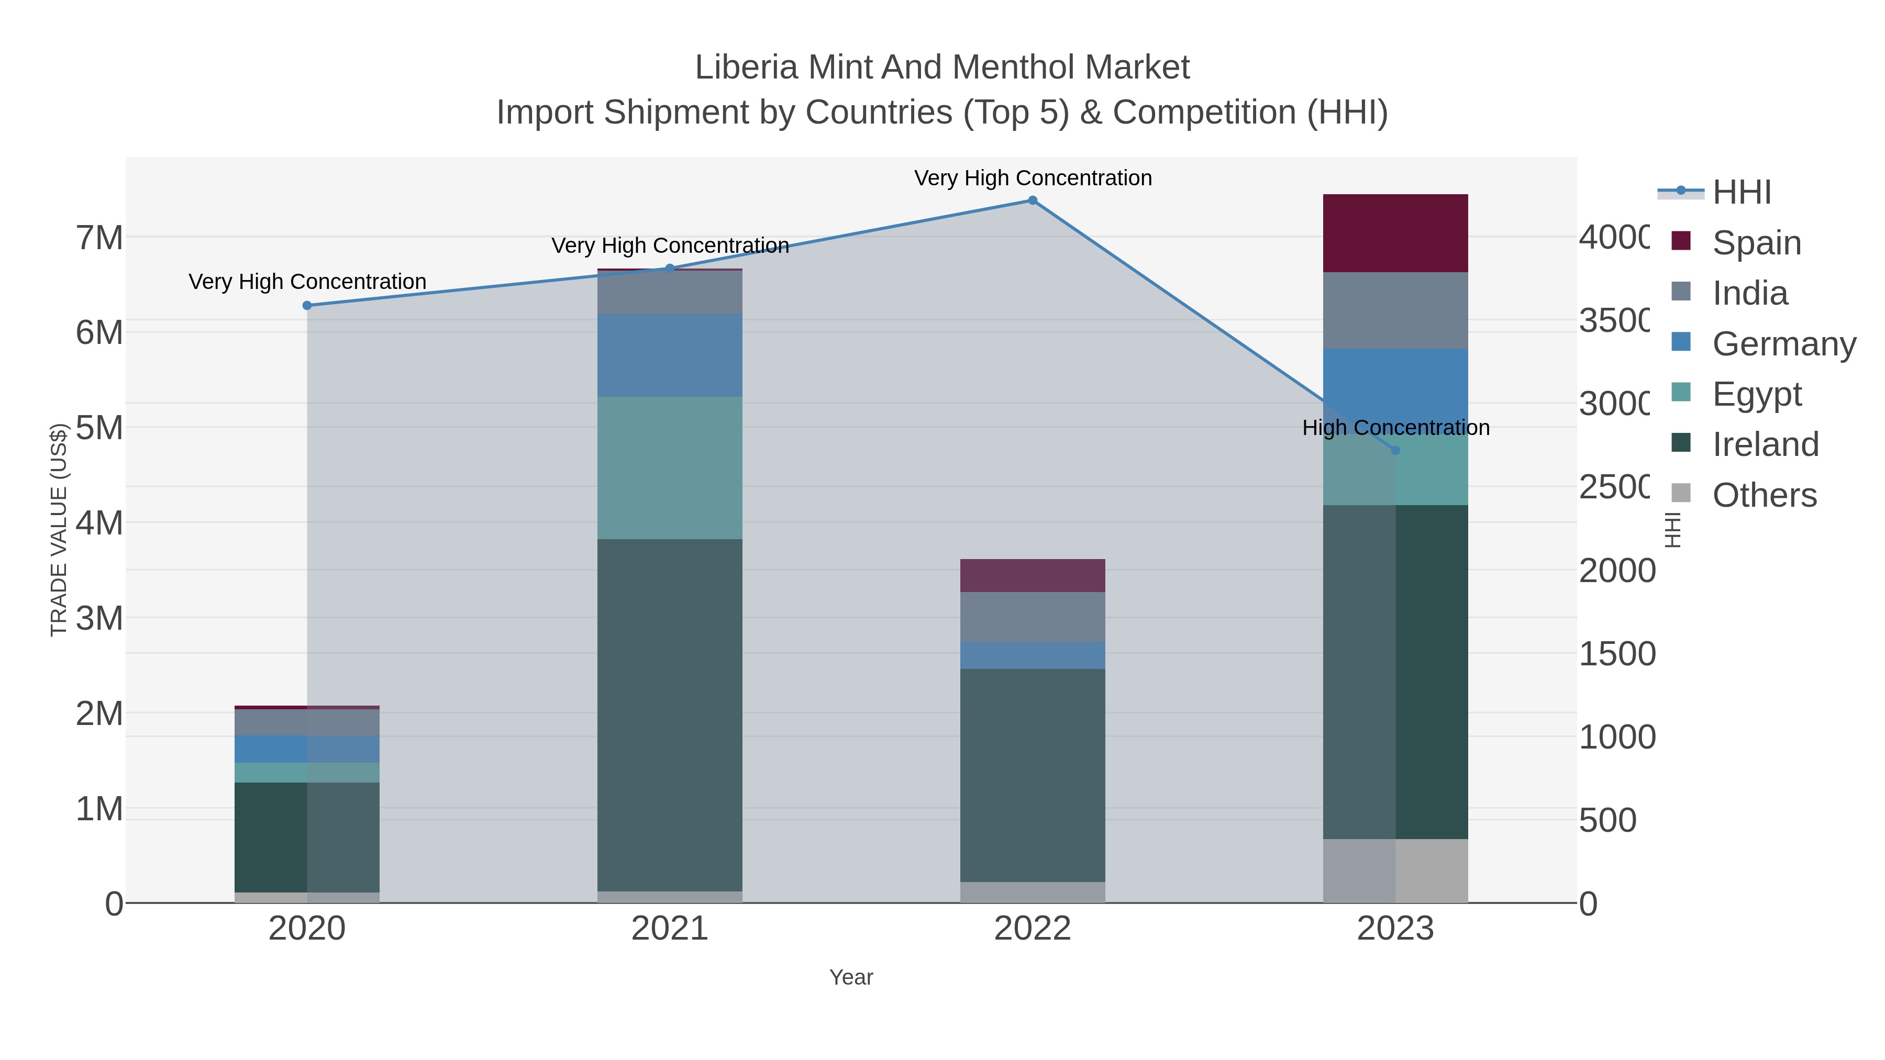Toggle the Ireland legend entry
The height and width of the screenshot is (1060, 1885).
coord(1745,444)
